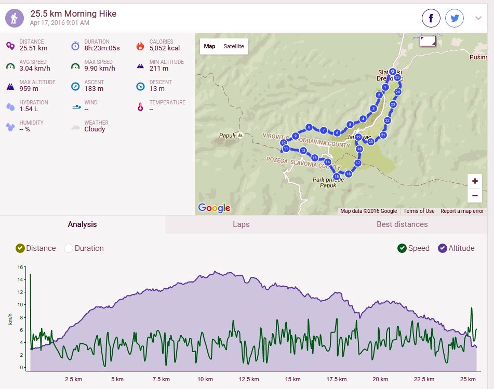This screenshot has height=389, width=494.
Task: Click the calories flame icon
Action: (140, 46)
